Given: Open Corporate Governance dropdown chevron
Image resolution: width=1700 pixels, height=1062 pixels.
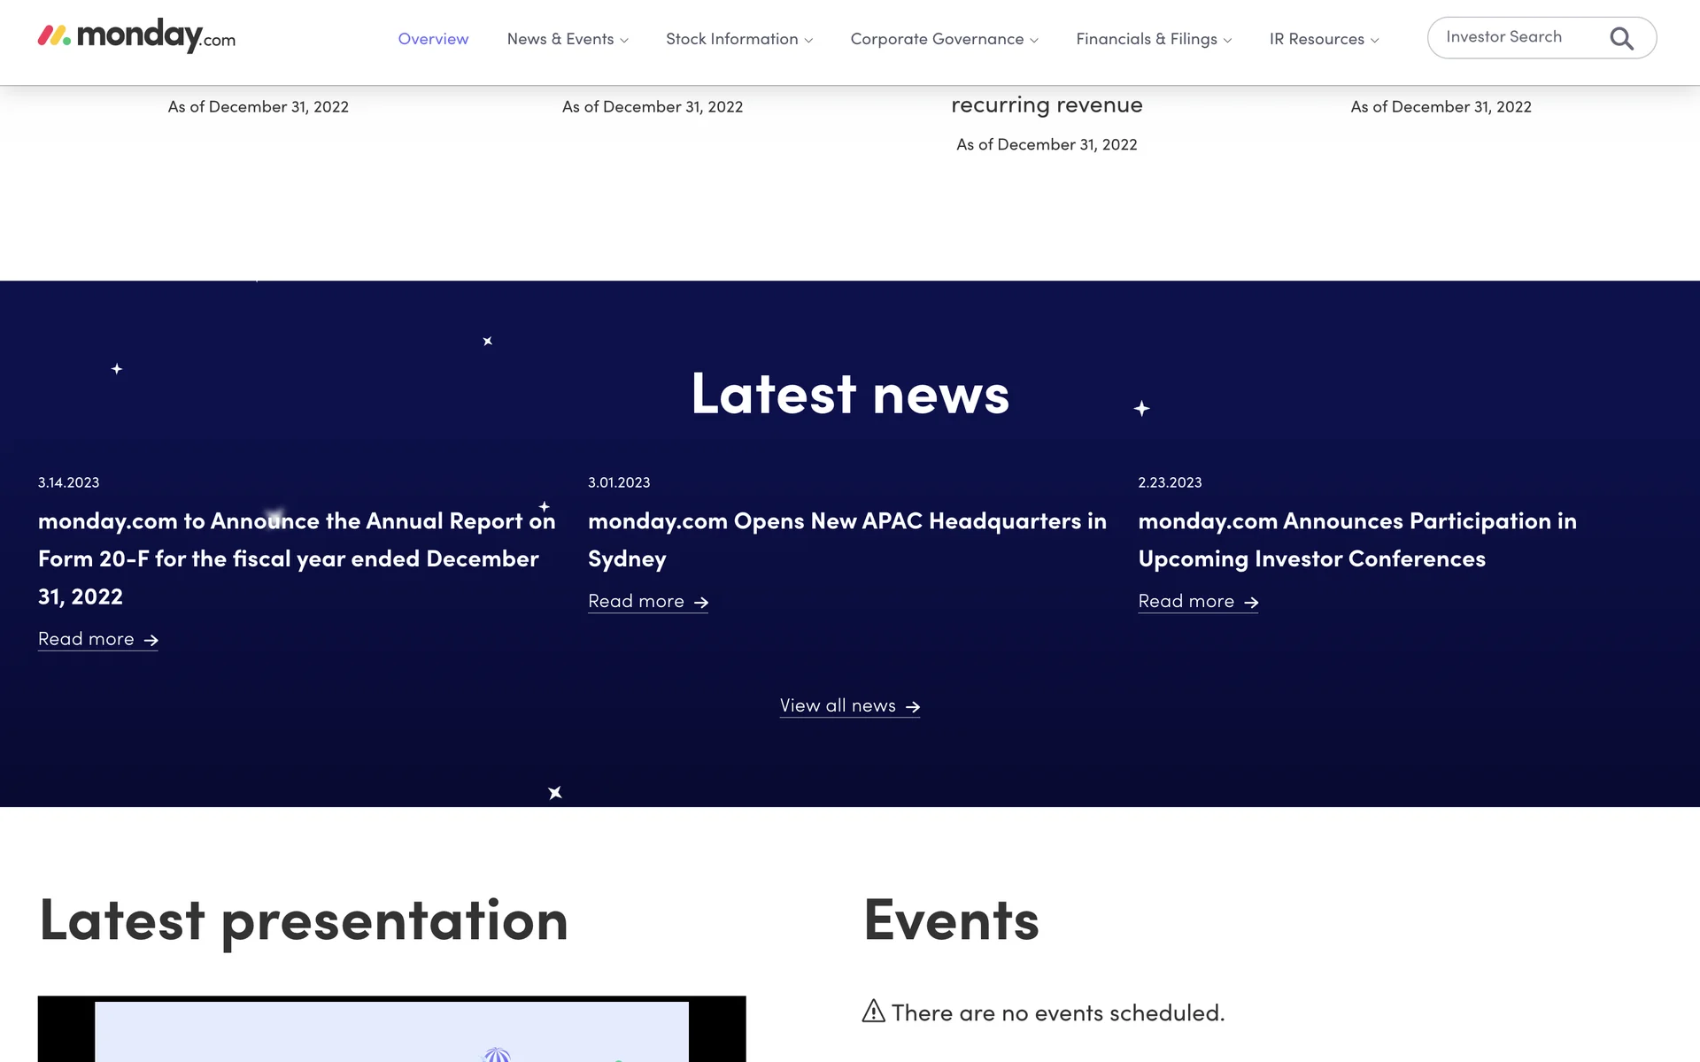Looking at the screenshot, I should [x=1034, y=41].
